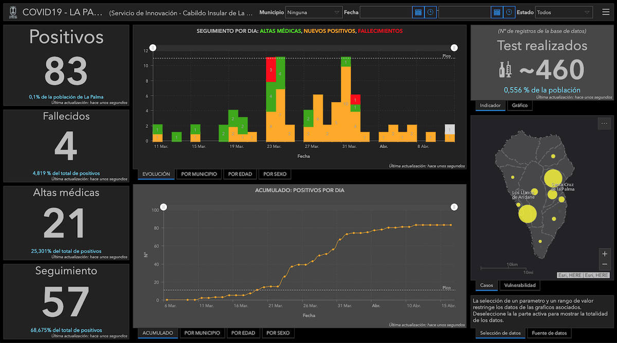This screenshot has height=343, width=617.
Task: Click the FALLECIMIENTOS legend label
Action: pos(380,31)
